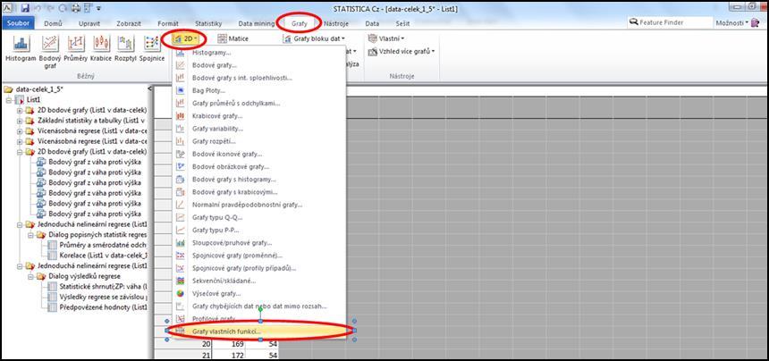Choose Krabicové grafy... menu entry
Viewport: 769px width, 361px height.
pyautogui.click(x=259, y=116)
